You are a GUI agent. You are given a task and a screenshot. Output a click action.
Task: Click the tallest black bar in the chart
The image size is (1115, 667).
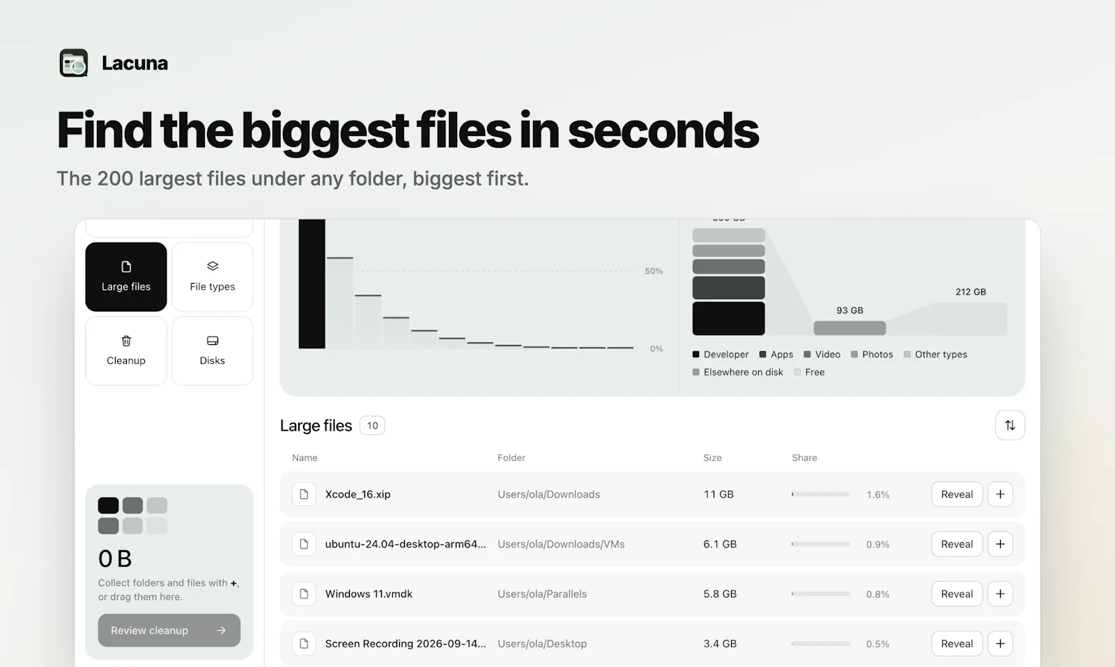click(x=312, y=284)
